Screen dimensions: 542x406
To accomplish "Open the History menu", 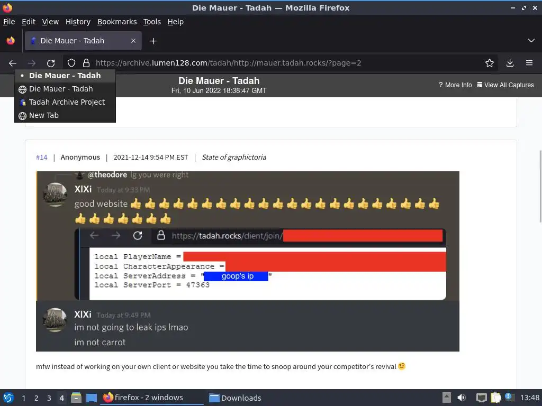I will 78,22.
